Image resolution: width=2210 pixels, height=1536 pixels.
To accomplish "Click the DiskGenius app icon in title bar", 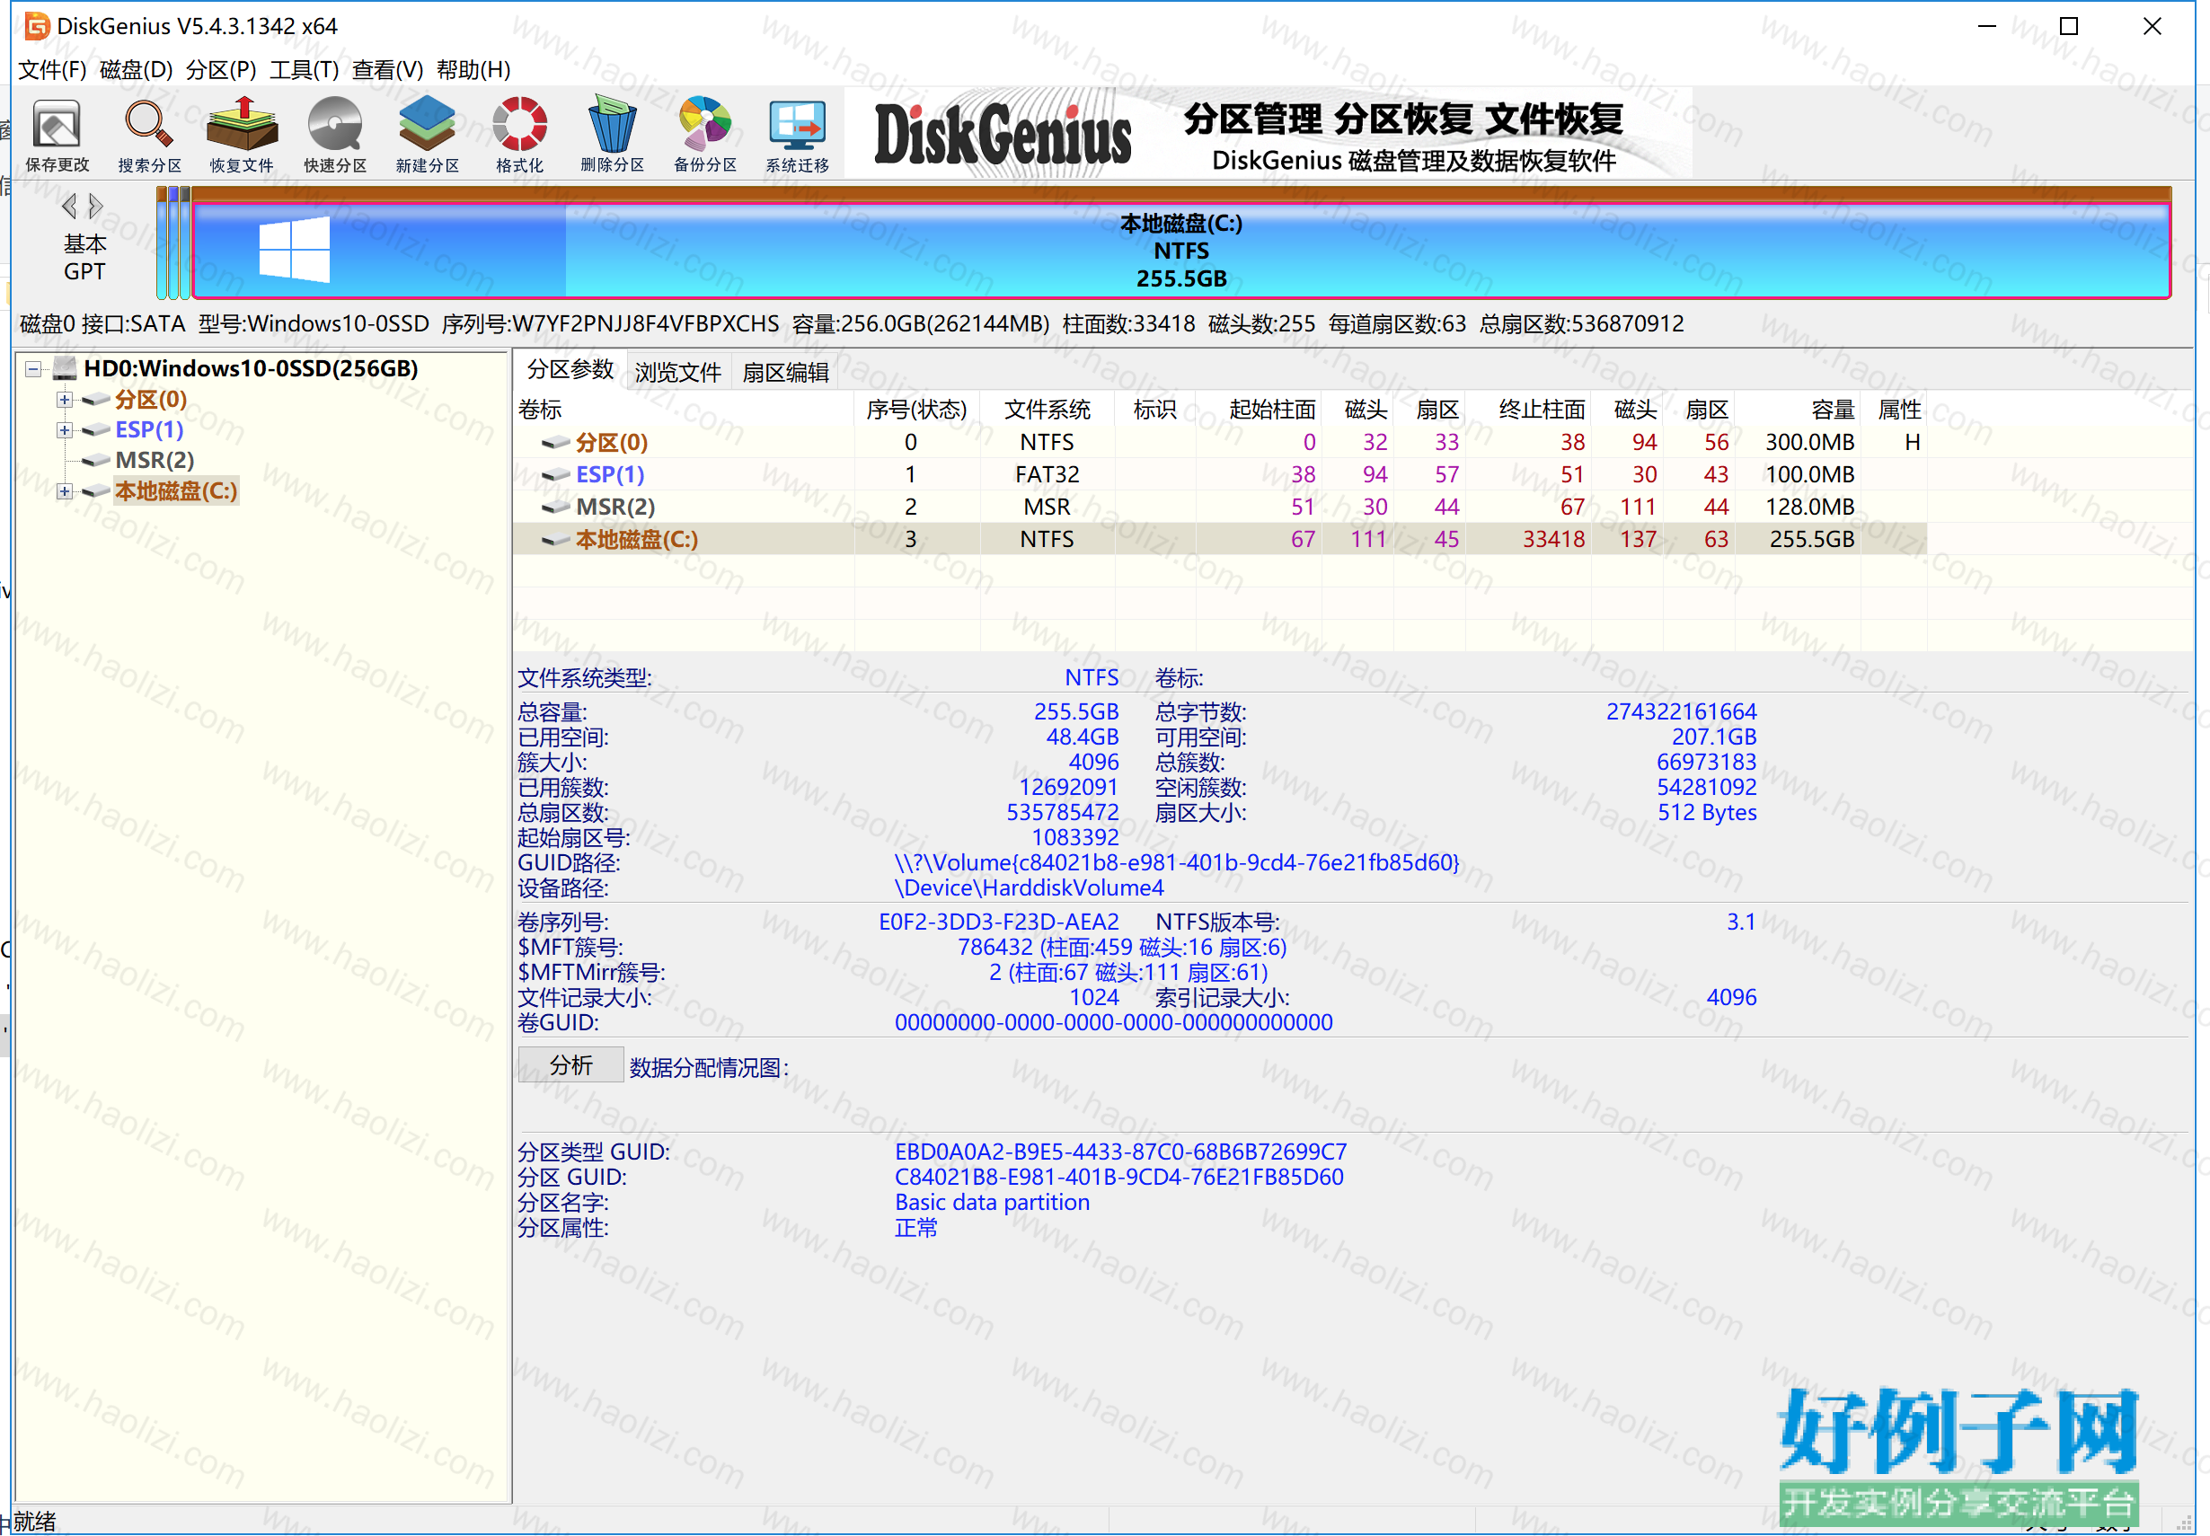I will [x=36, y=26].
